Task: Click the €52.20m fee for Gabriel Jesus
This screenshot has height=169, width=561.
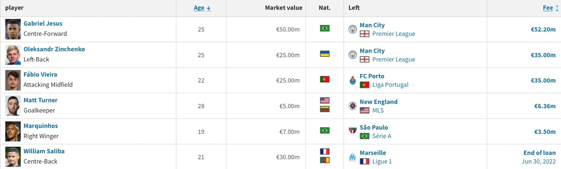Action: coord(543,29)
